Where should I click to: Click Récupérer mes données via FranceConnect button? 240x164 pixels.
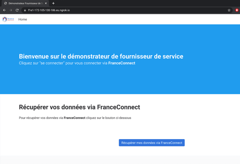coord(152,143)
